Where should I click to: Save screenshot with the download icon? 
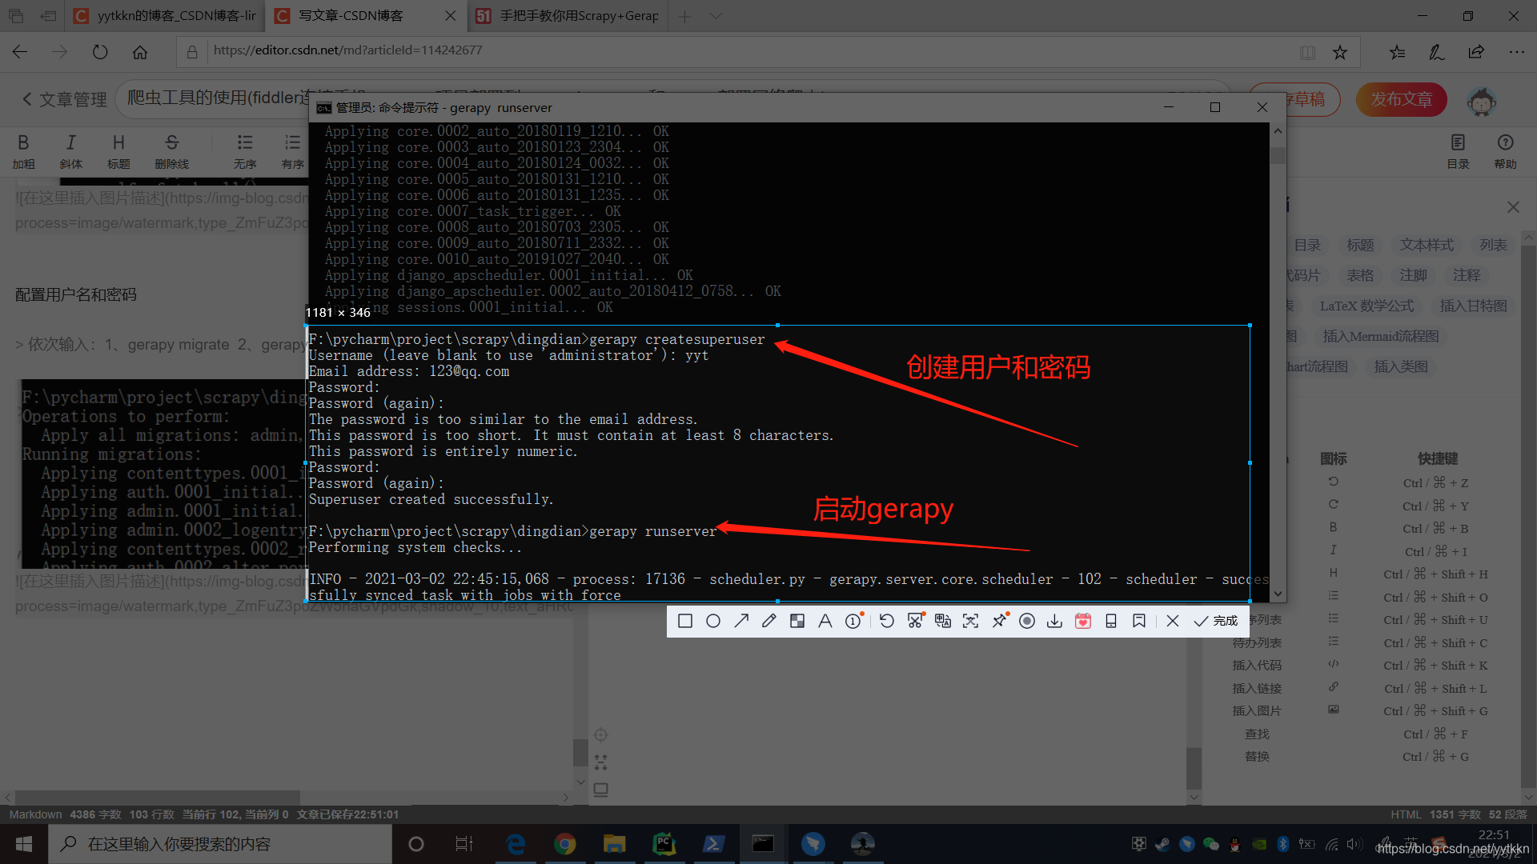[x=1055, y=622]
